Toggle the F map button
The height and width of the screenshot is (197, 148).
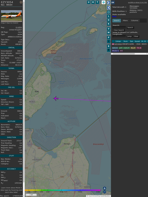tap(109, 50)
